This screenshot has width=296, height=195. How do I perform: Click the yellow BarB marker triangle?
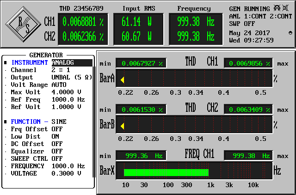(x=122, y=126)
